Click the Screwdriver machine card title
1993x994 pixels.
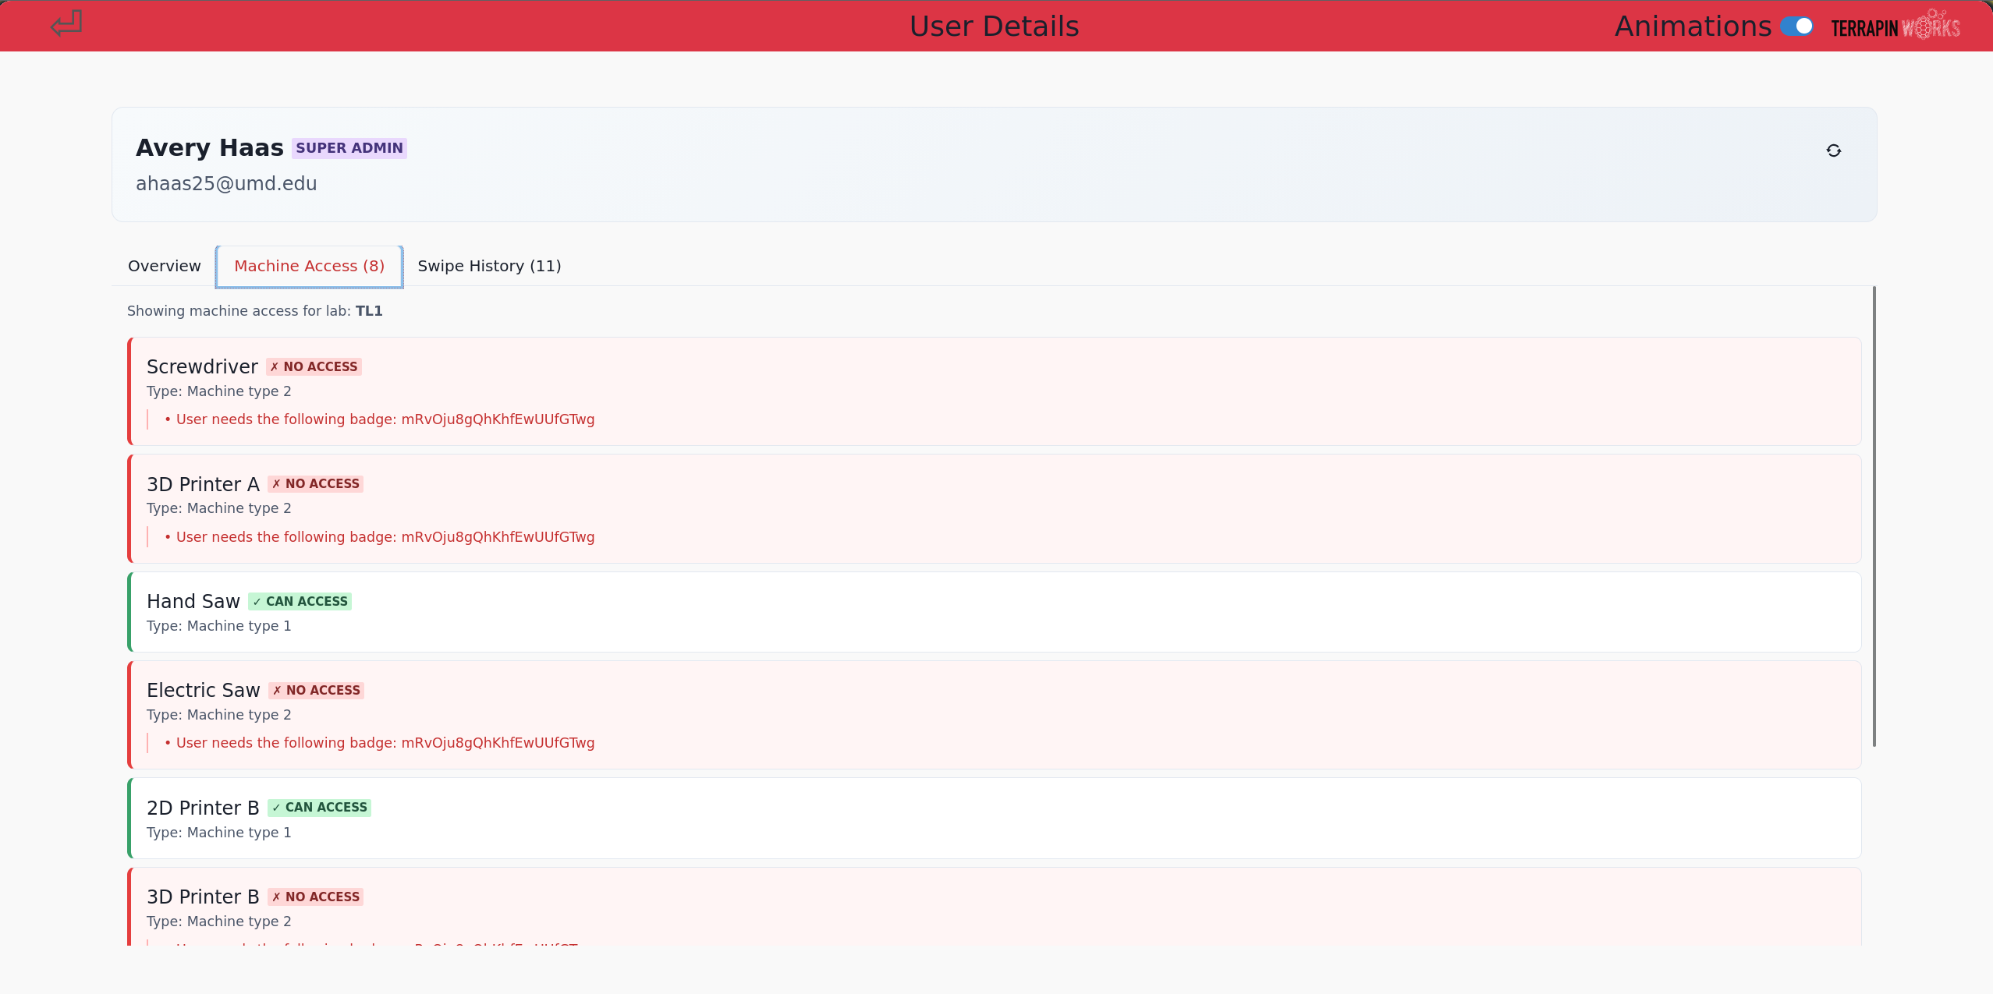[202, 366]
